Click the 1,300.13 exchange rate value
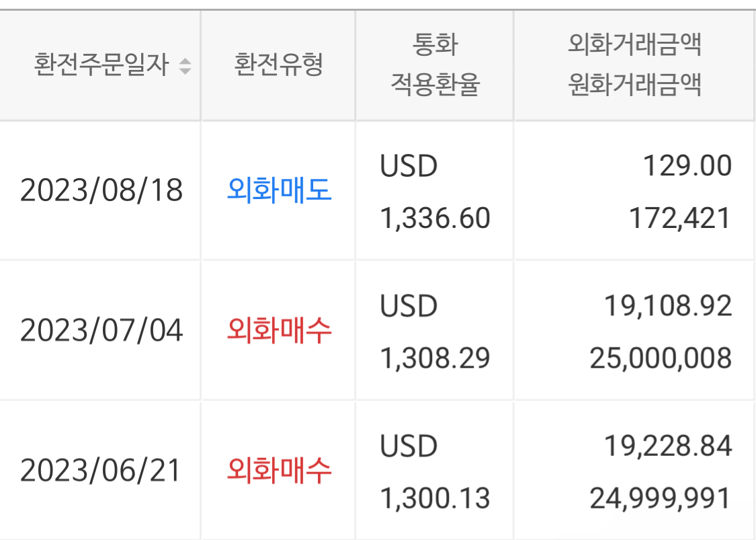Viewport: 756px width, 540px height. pos(435,498)
